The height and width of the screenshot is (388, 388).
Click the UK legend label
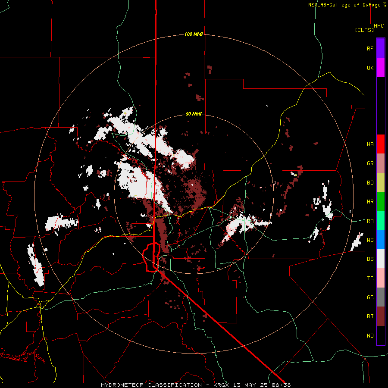point(370,68)
